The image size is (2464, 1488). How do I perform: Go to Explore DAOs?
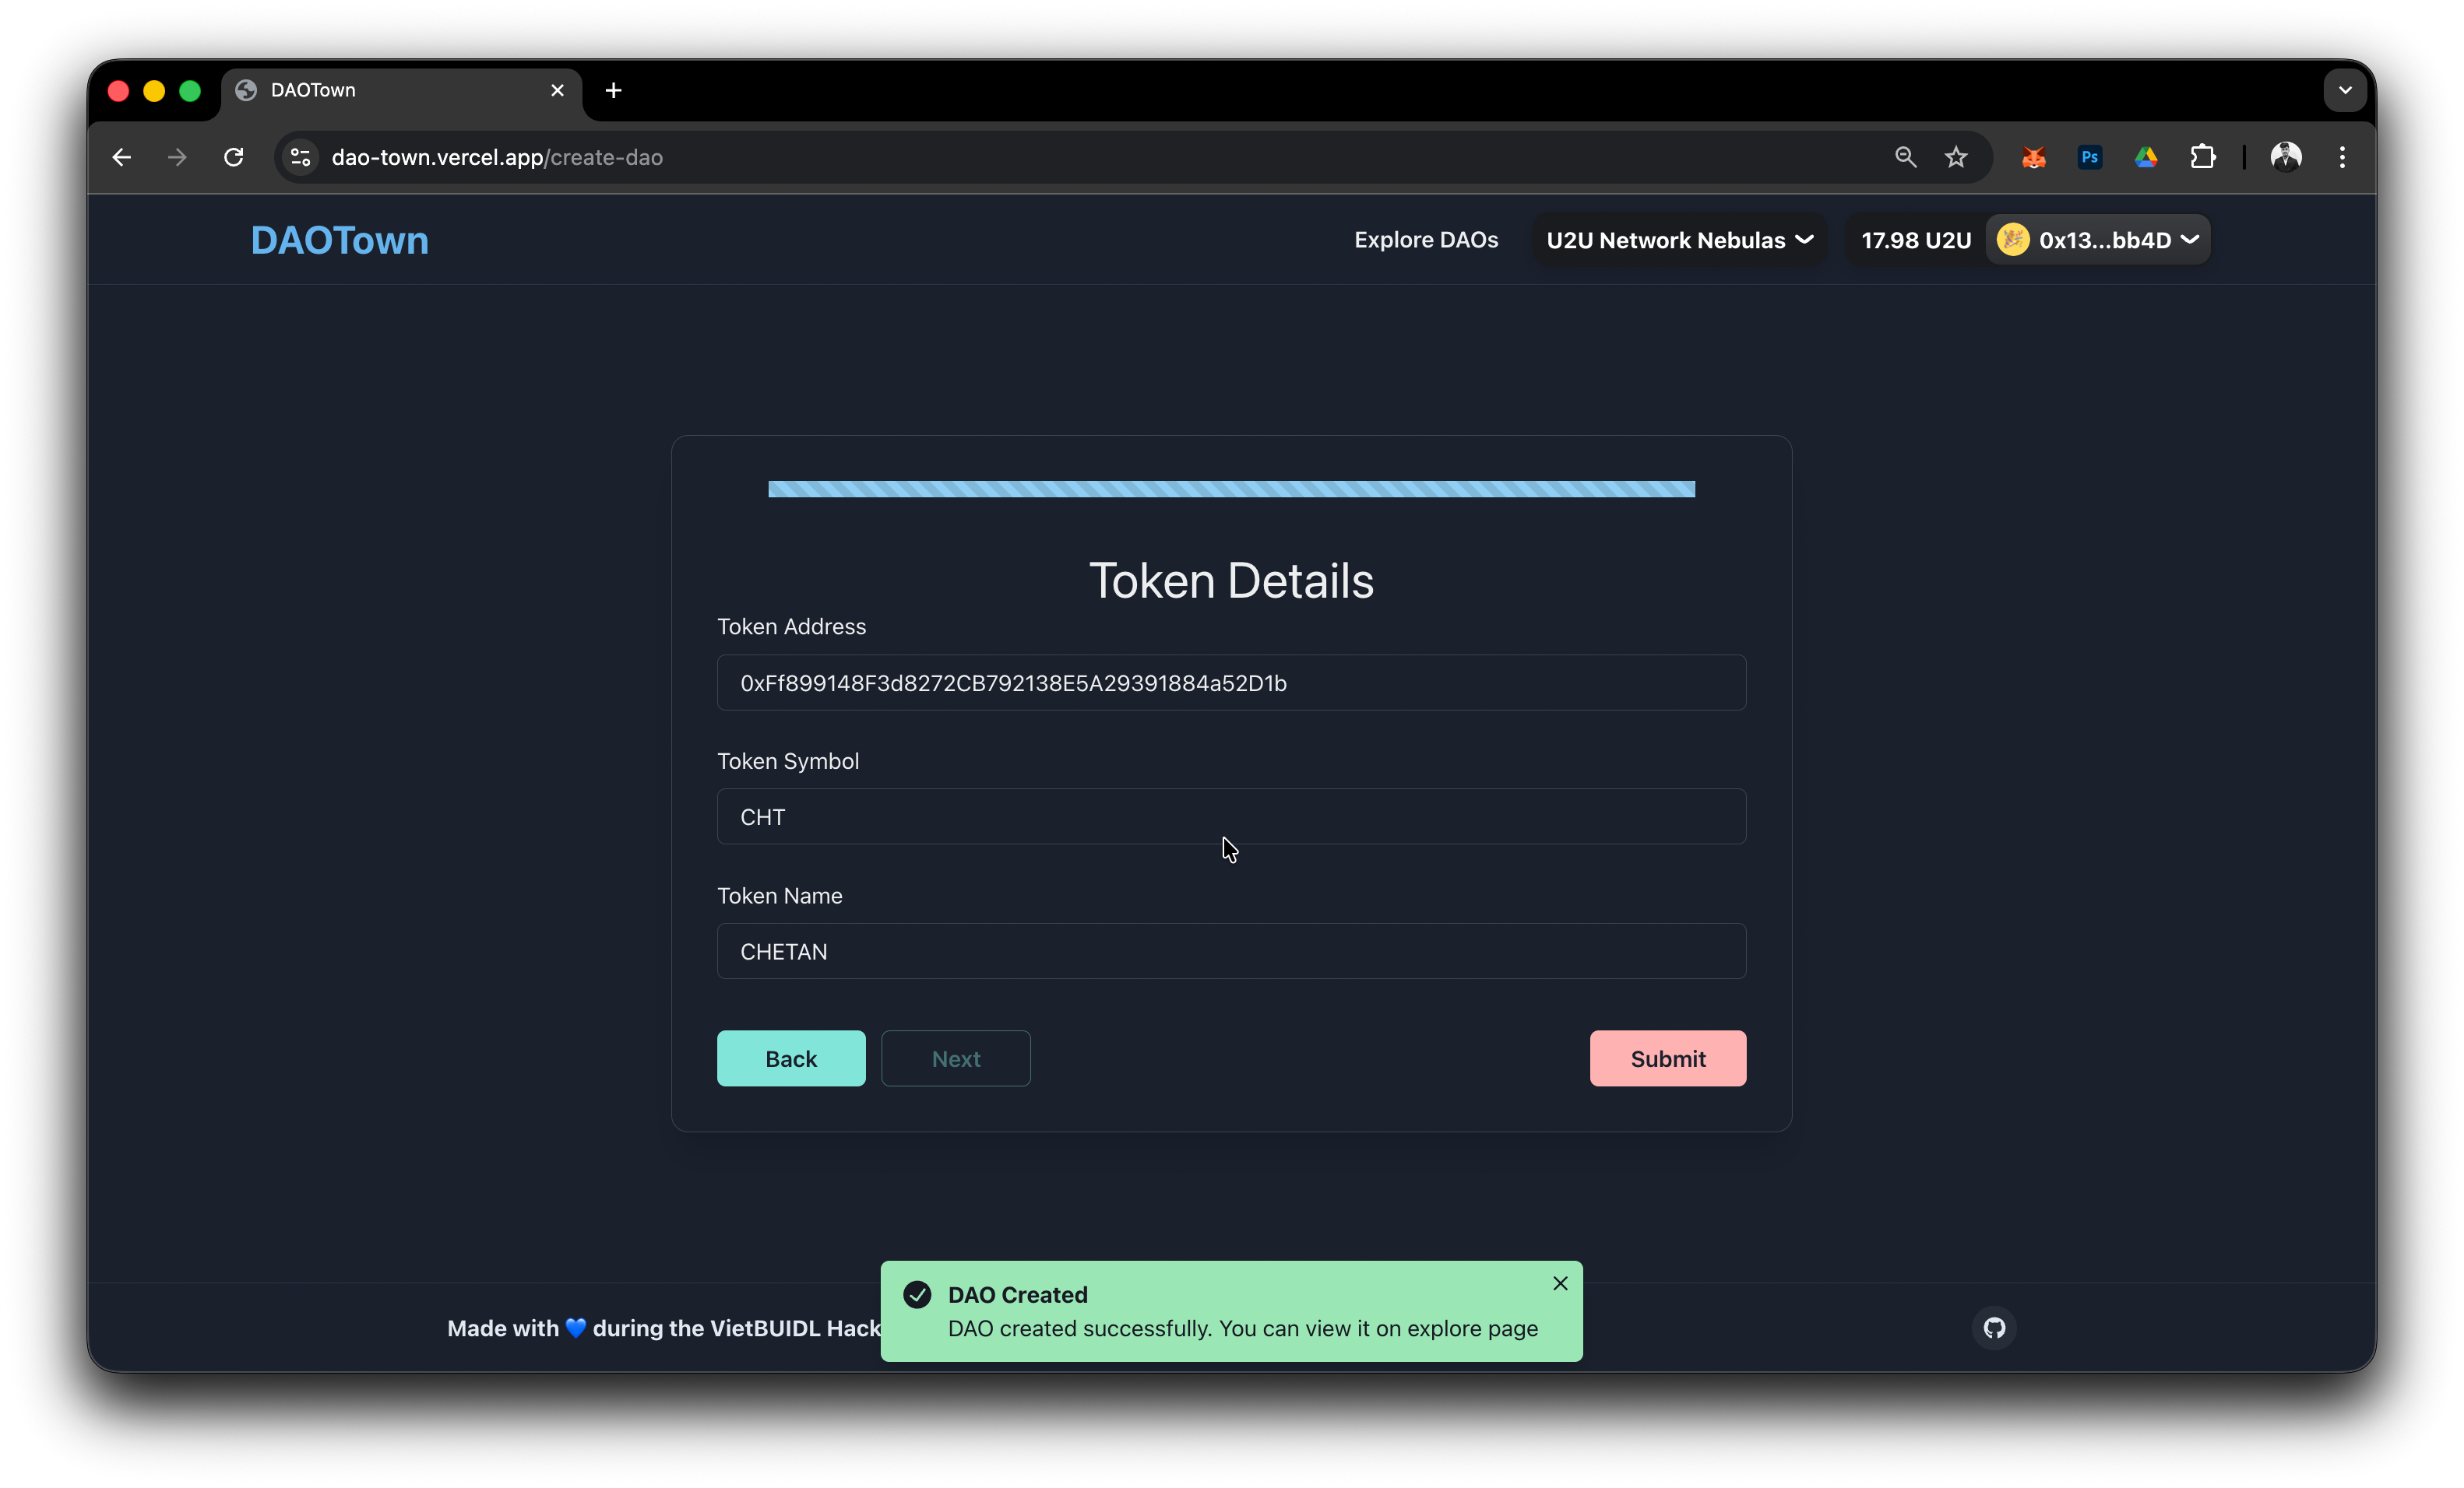[1426, 240]
